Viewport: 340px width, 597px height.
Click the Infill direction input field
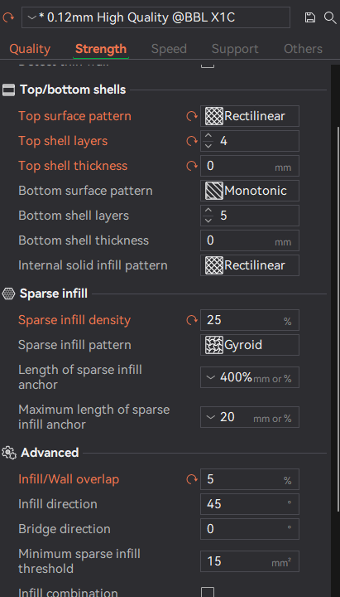[250, 504]
